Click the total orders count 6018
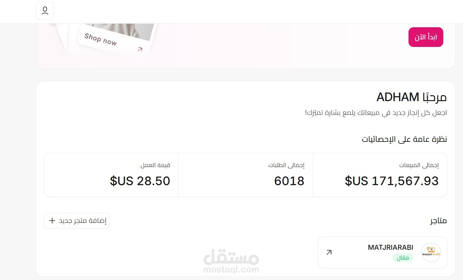The width and height of the screenshot is (463, 280). point(289,181)
